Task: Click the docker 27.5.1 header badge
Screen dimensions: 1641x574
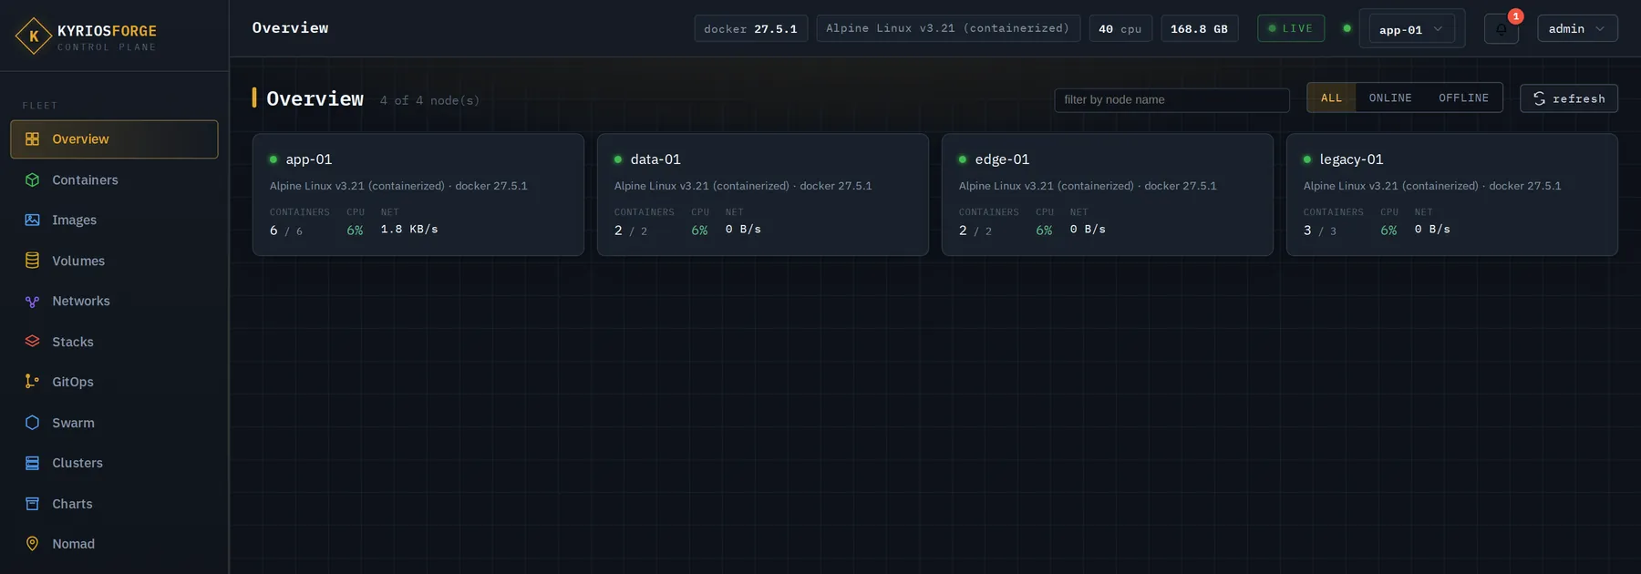Action: click(750, 28)
